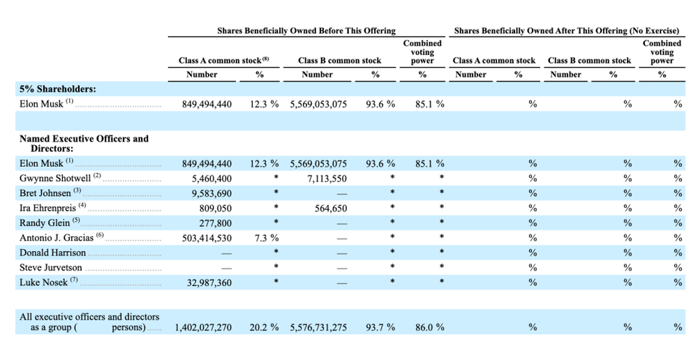Click the 'Shares Beneficially Owned After This Offering' header
The height and width of the screenshot is (346, 698).
click(x=567, y=31)
